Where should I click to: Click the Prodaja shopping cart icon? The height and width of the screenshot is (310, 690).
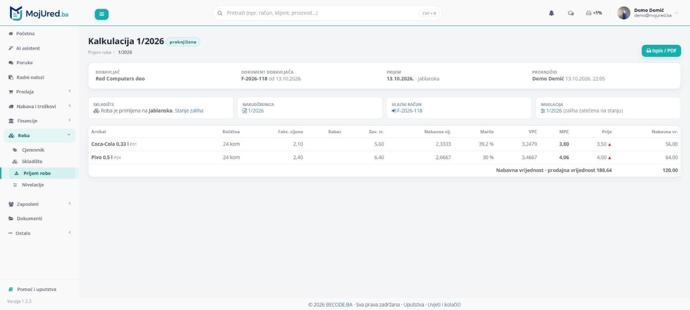(11, 92)
